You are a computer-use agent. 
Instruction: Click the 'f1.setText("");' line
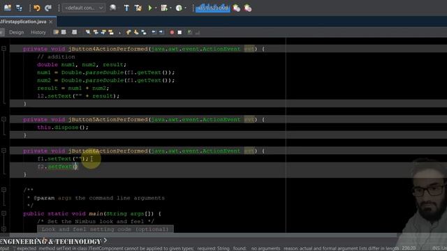pos(63,158)
